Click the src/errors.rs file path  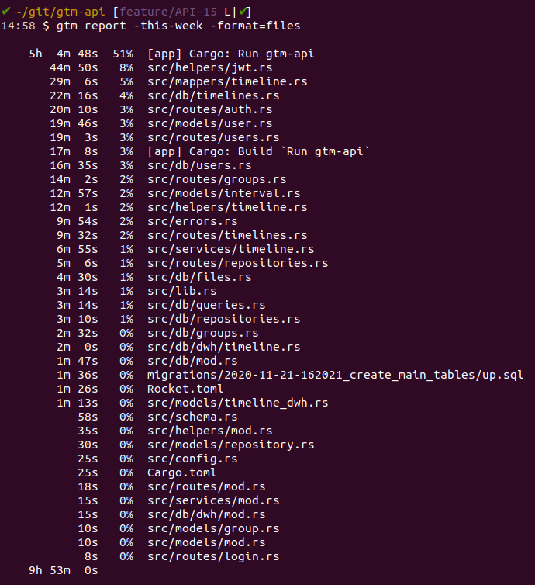192,221
